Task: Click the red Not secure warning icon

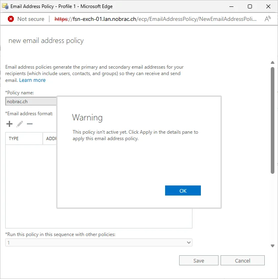Action: pos(11,19)
